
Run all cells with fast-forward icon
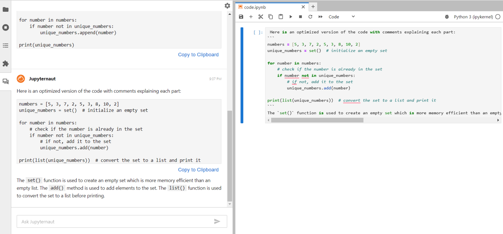pyautogui.click(x=320, y=16)
